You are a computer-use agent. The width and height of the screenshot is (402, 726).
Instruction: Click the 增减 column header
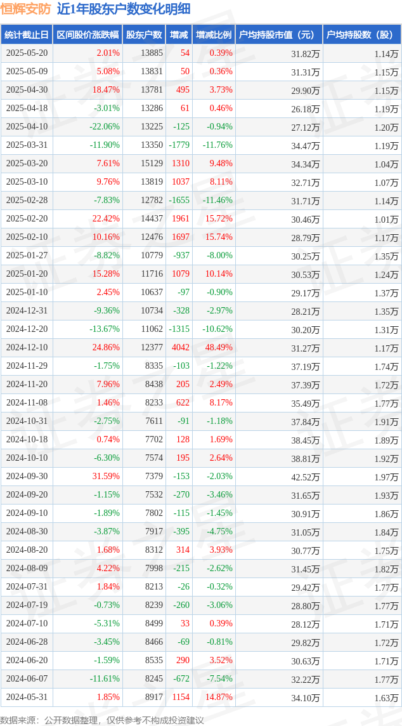coord(179,35)
